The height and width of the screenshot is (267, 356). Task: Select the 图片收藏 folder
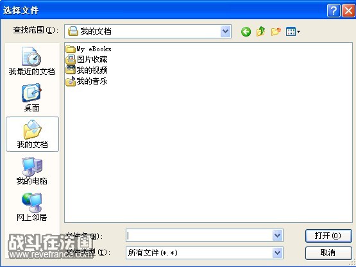tap(87, 60)
